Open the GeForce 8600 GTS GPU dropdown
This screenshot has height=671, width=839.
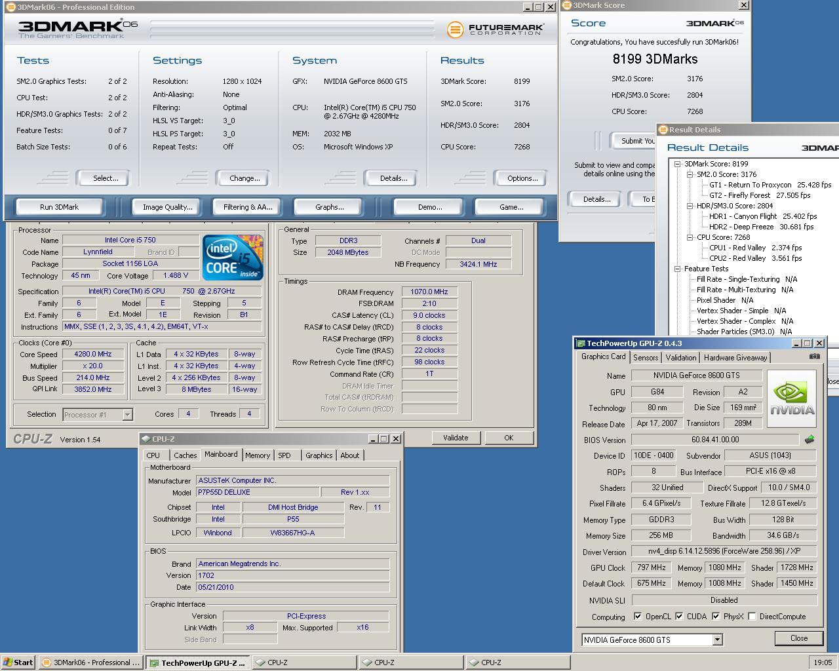click(717, 640)
